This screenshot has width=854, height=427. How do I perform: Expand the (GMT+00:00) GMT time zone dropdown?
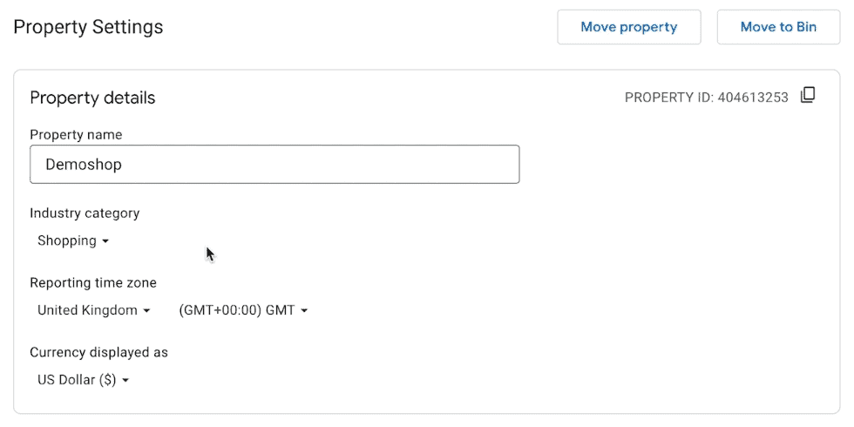243,310
